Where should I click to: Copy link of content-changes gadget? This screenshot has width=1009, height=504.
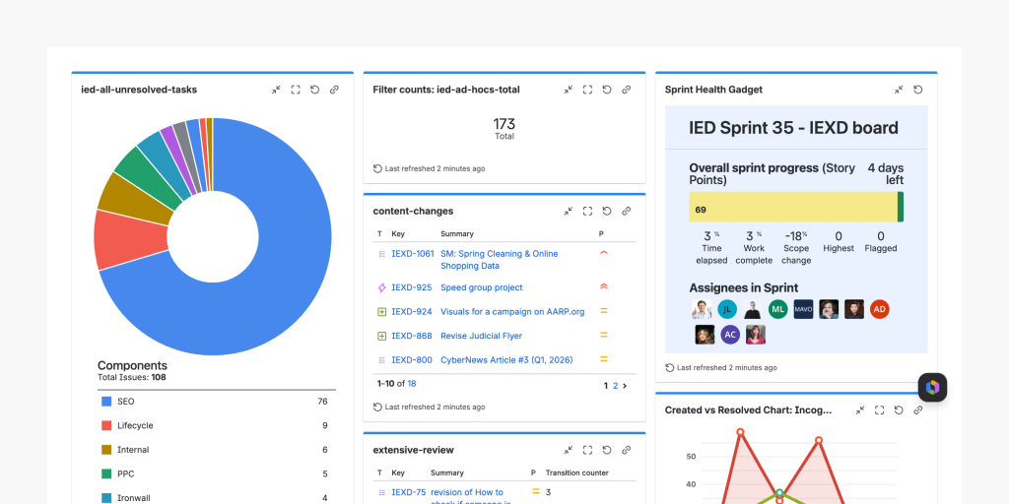[626, 211]
